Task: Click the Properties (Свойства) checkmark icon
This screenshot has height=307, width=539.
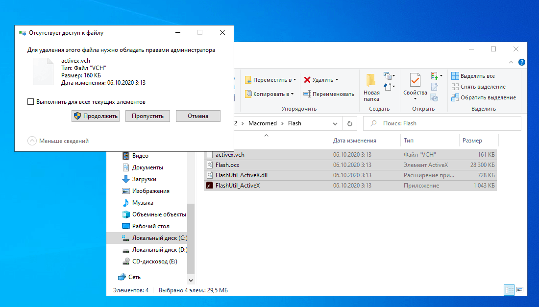Action: point(415,80)
